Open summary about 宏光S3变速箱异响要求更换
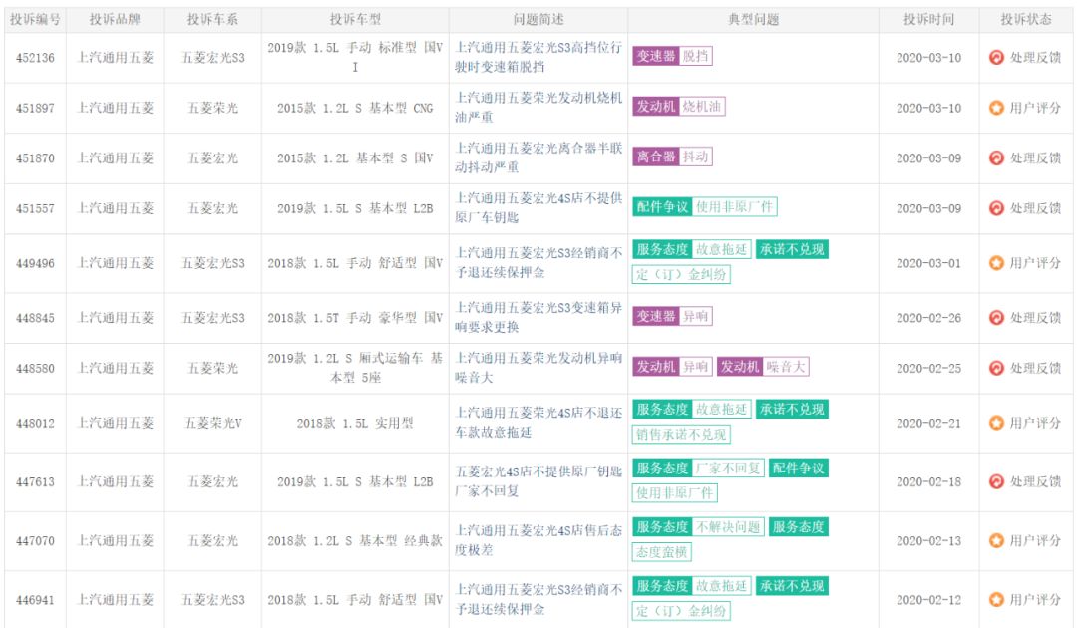The height and width of the screenshot is (628, 1077). [x=538, y=317]
